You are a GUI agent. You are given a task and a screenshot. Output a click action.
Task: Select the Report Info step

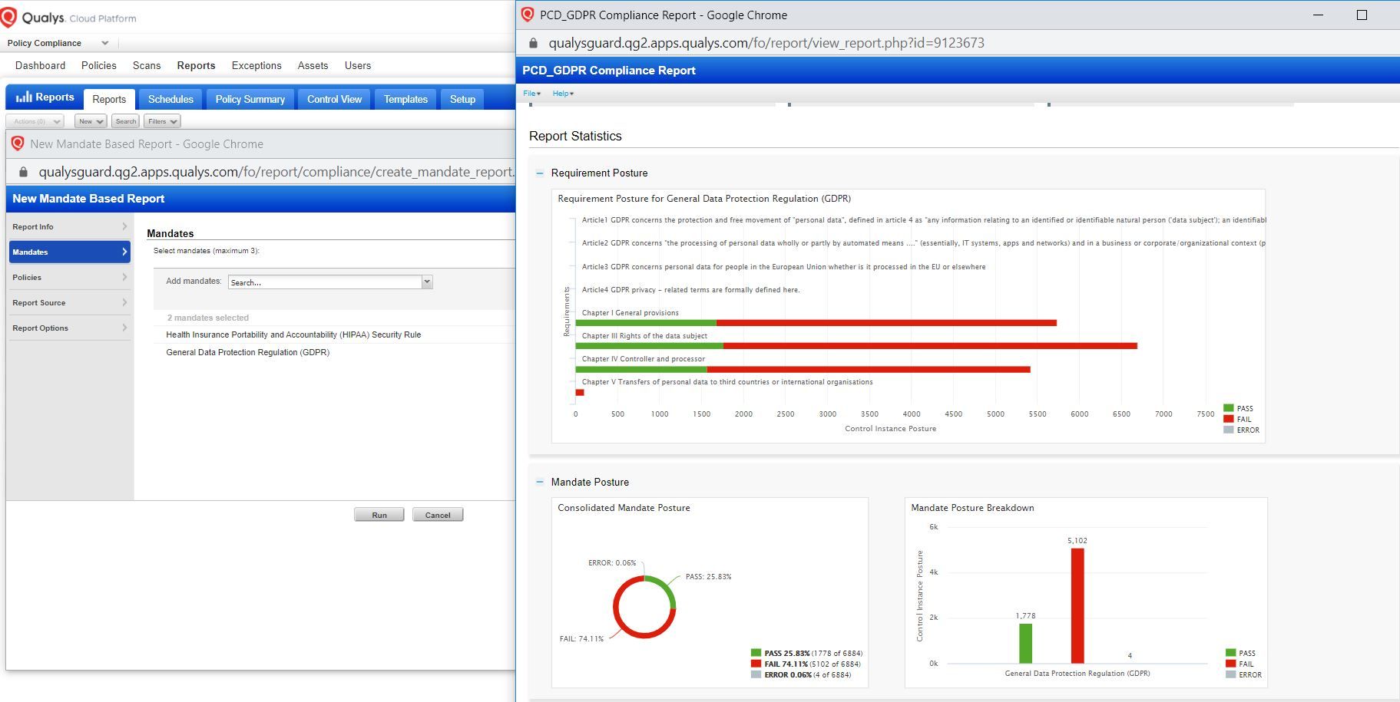click(x=70, y=226)
